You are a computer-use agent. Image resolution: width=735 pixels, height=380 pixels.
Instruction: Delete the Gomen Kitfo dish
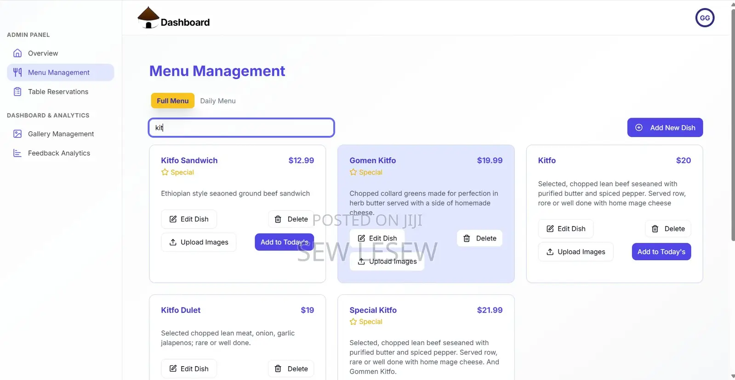(479, 238)
